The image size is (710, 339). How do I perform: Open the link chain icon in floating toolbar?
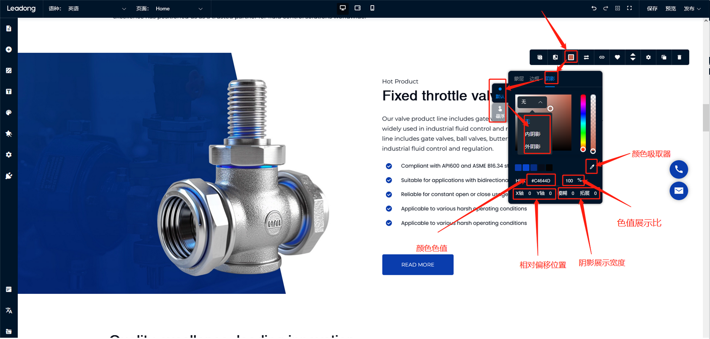tap(602, 57)
